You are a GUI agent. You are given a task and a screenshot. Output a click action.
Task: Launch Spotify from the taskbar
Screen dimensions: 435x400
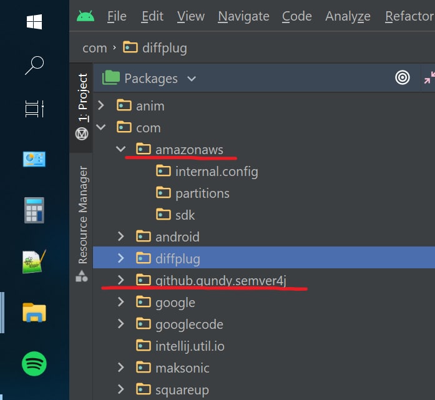(x=34, y=364)
